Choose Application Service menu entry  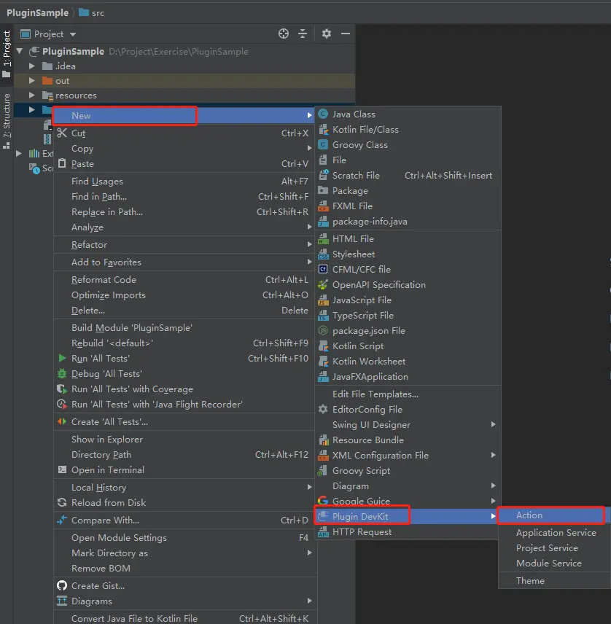tap(554, 533)
